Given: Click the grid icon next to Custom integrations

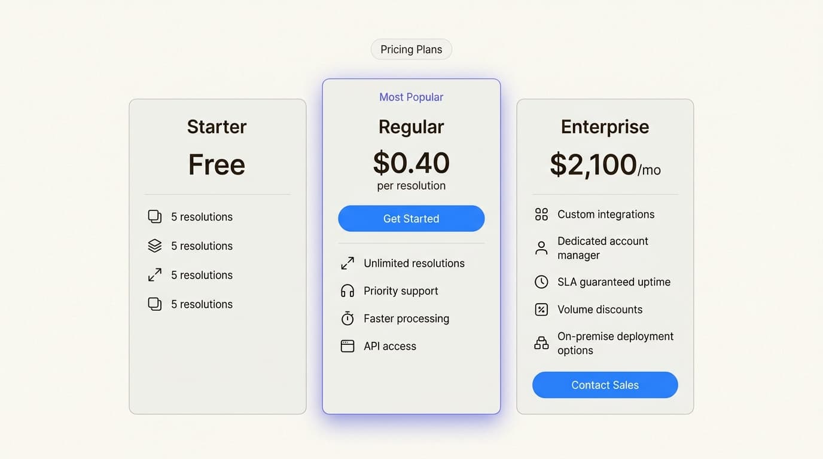Looking at the screenshot, I should click(x=541, y=214).
